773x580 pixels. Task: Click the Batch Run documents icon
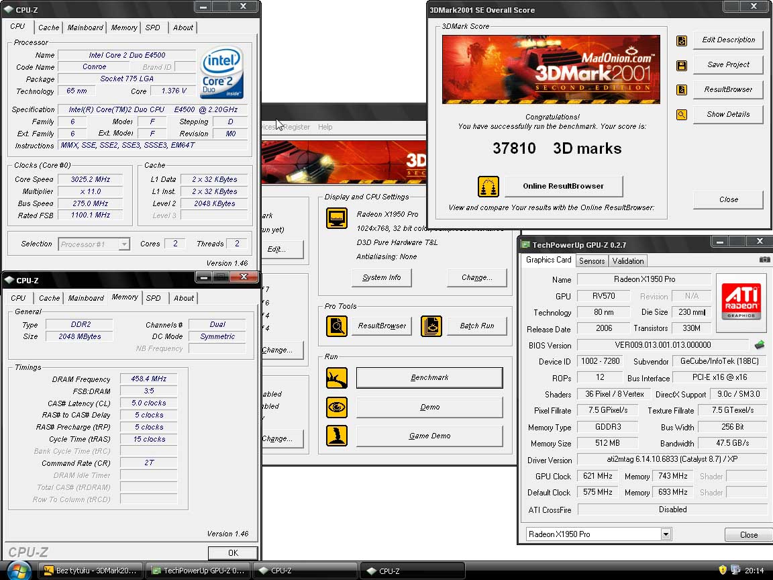click(x=431, y=326)
